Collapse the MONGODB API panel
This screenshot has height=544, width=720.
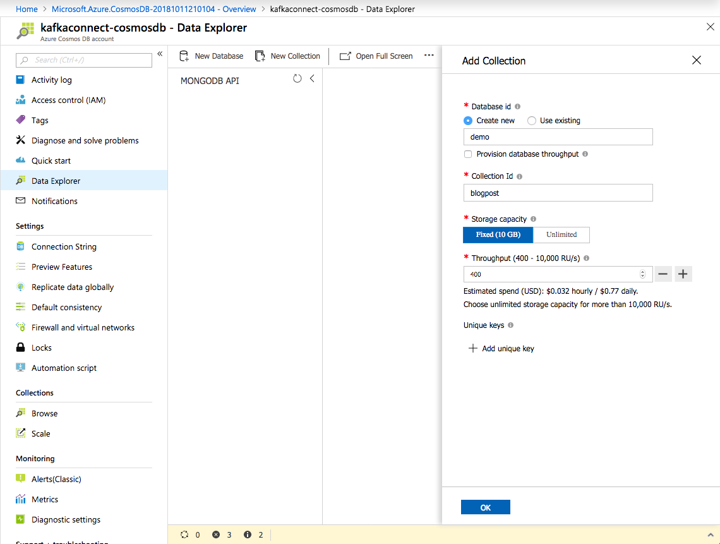[x=313, y=78]
